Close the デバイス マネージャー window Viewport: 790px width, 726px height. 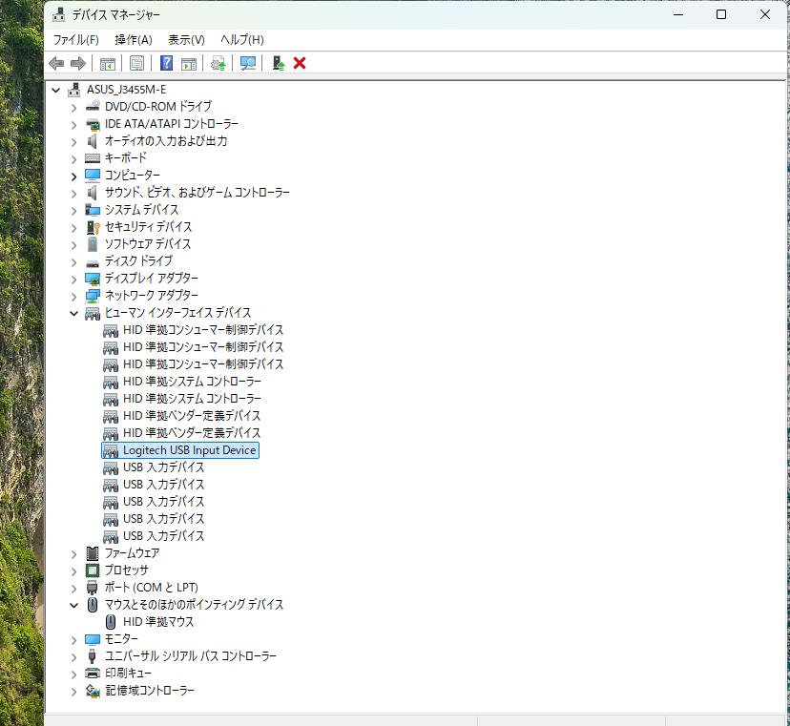click(765, 14)
